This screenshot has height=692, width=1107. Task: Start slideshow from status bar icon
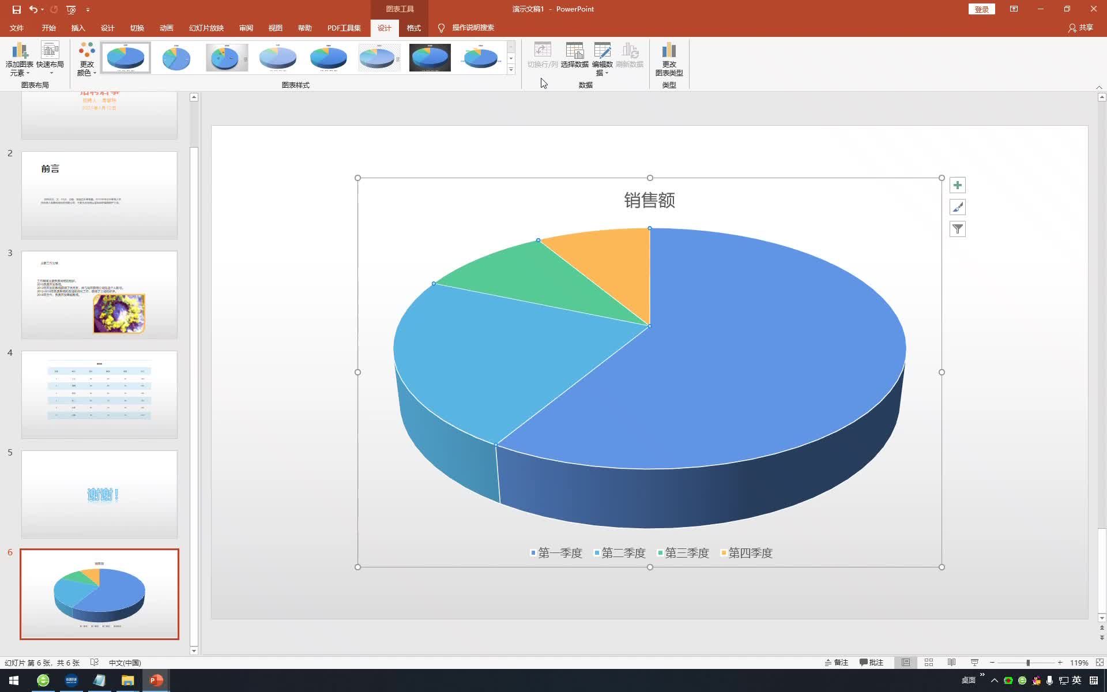point(975,663)
